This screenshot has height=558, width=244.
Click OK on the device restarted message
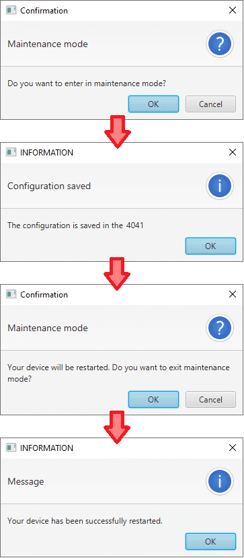[x=210, y=541]
